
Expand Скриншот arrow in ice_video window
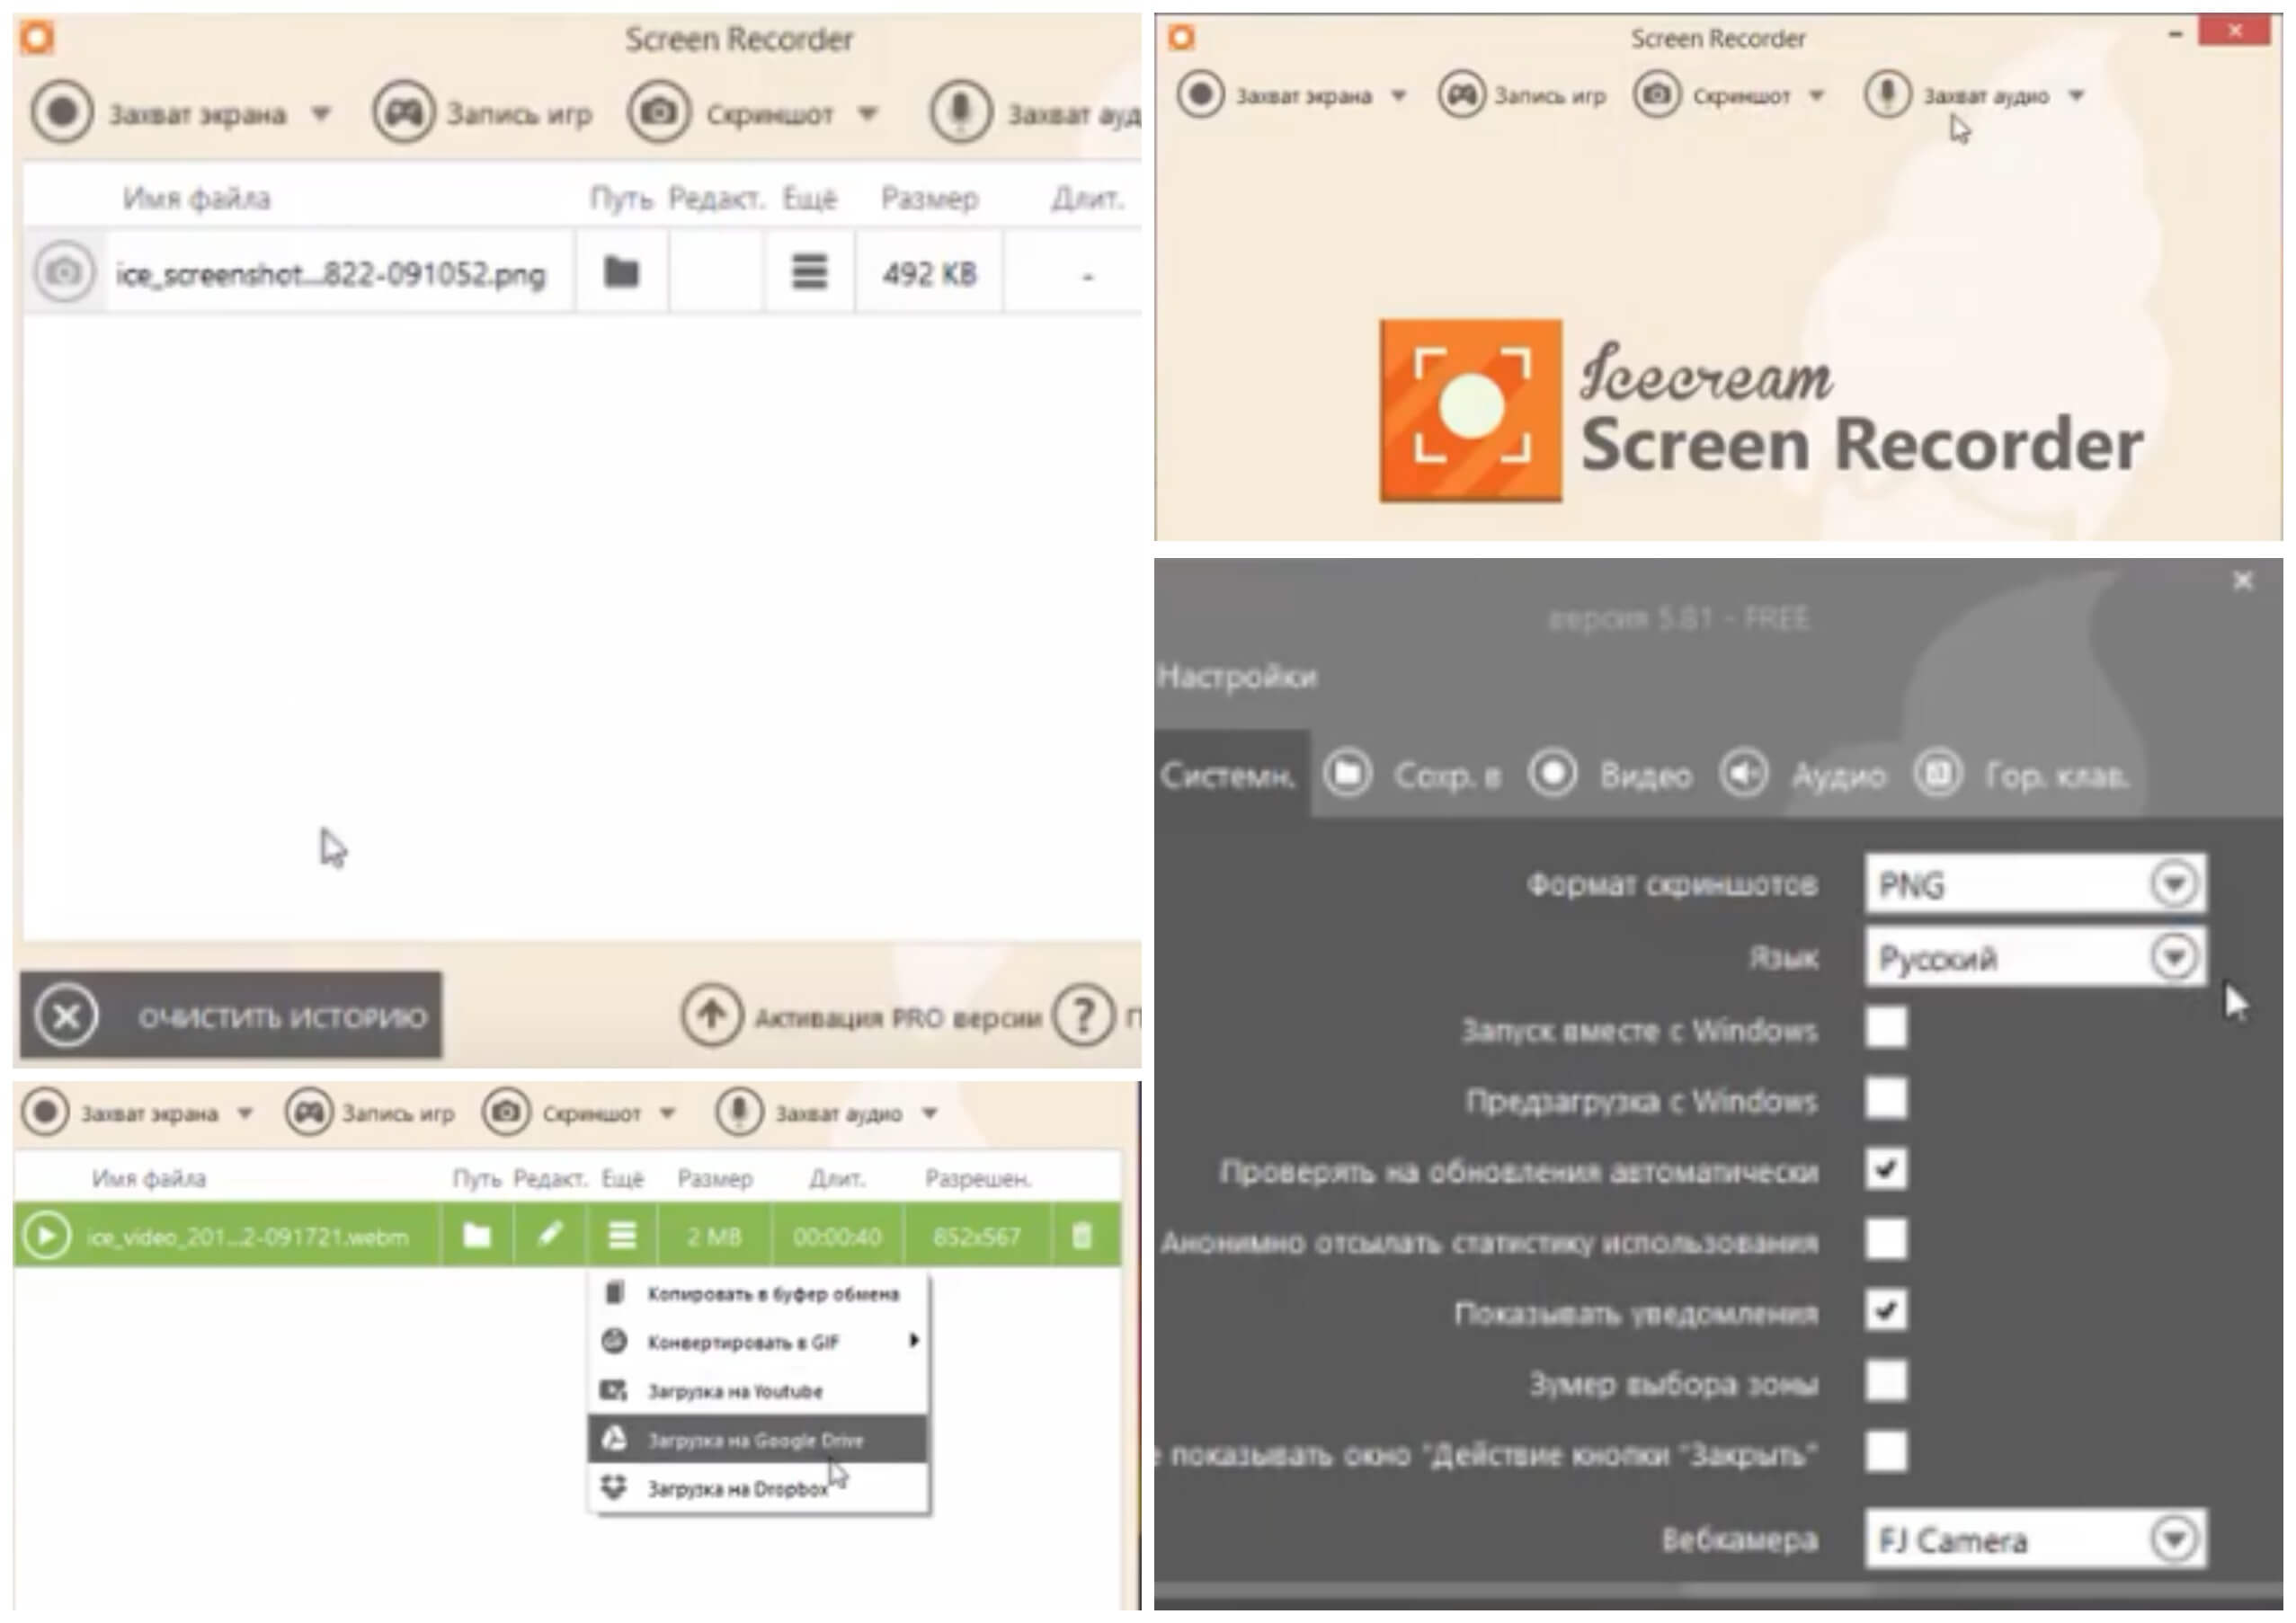point(668,1113)
